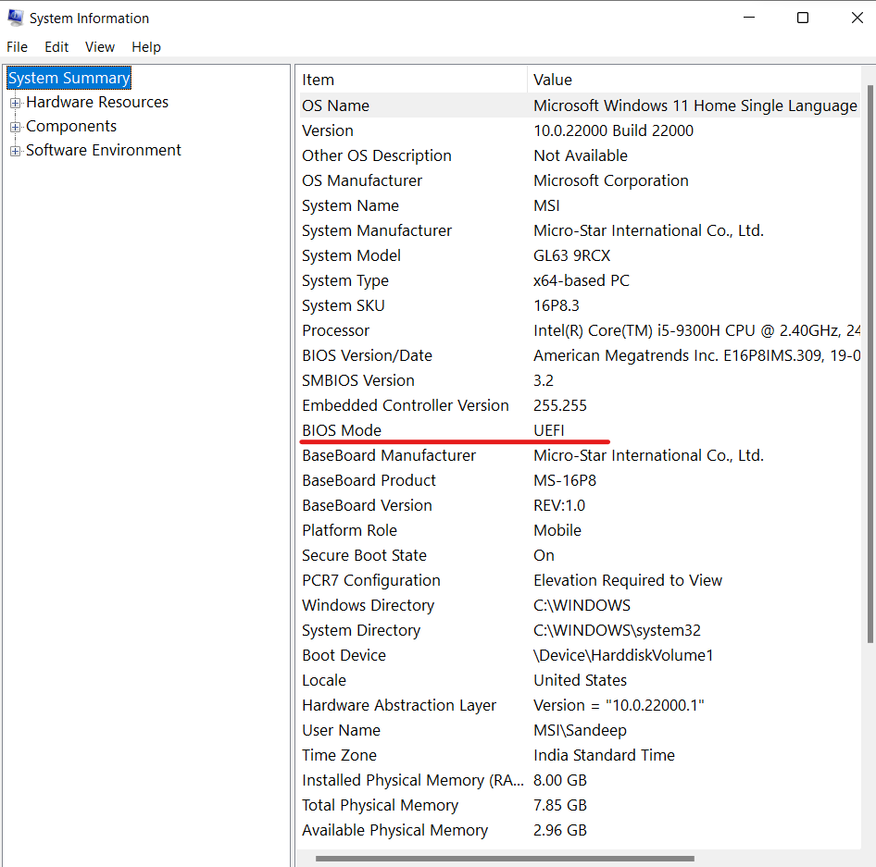Select the Available Physical Memory row

pyautogui.click(x=580, y=830)
